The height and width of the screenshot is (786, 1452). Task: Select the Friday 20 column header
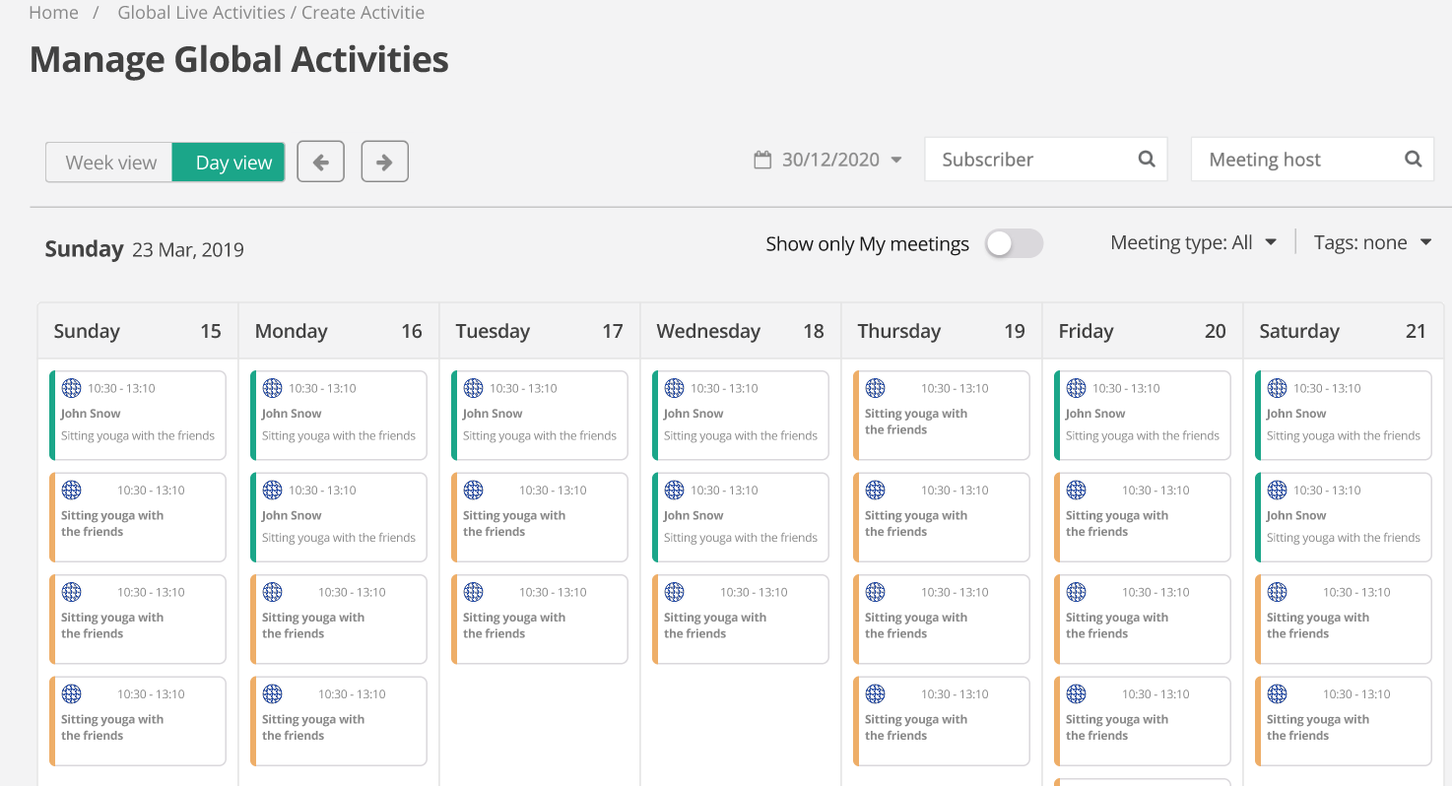(1141, 331)
